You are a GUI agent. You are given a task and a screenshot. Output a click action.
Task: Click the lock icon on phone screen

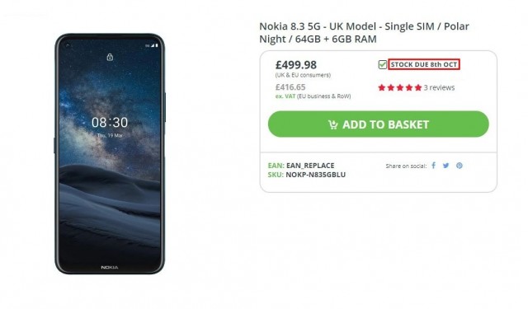point(110,57)
